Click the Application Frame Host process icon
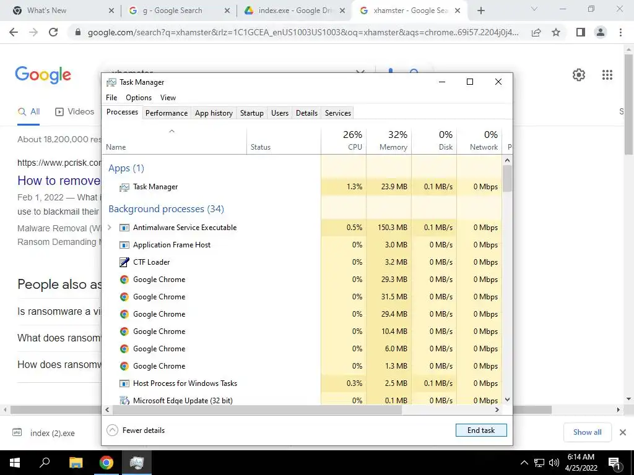Image resolution: width=634 pixels, height=475 pixels. (124, 245)
